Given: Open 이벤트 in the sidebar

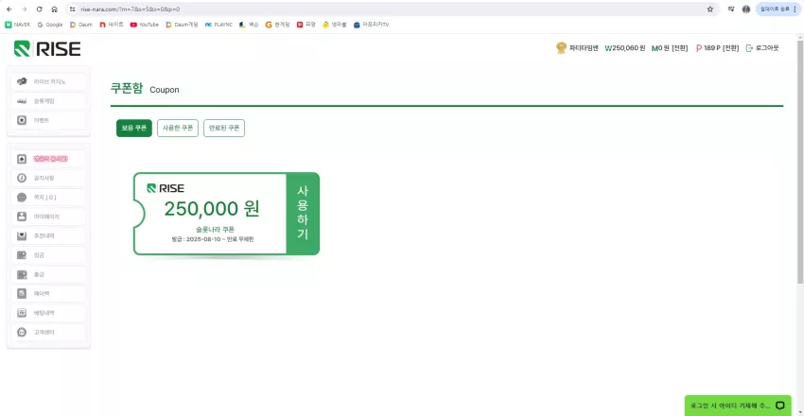Looking at the screenshot, I should tap(48, 120).
